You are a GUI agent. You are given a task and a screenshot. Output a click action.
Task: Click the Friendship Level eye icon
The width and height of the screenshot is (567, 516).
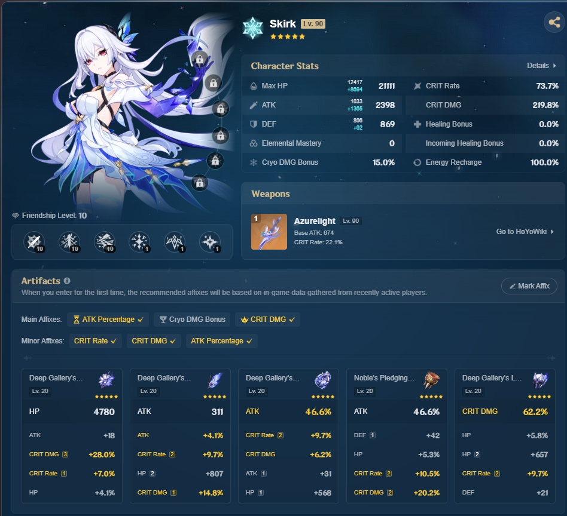tap(16, 216)
